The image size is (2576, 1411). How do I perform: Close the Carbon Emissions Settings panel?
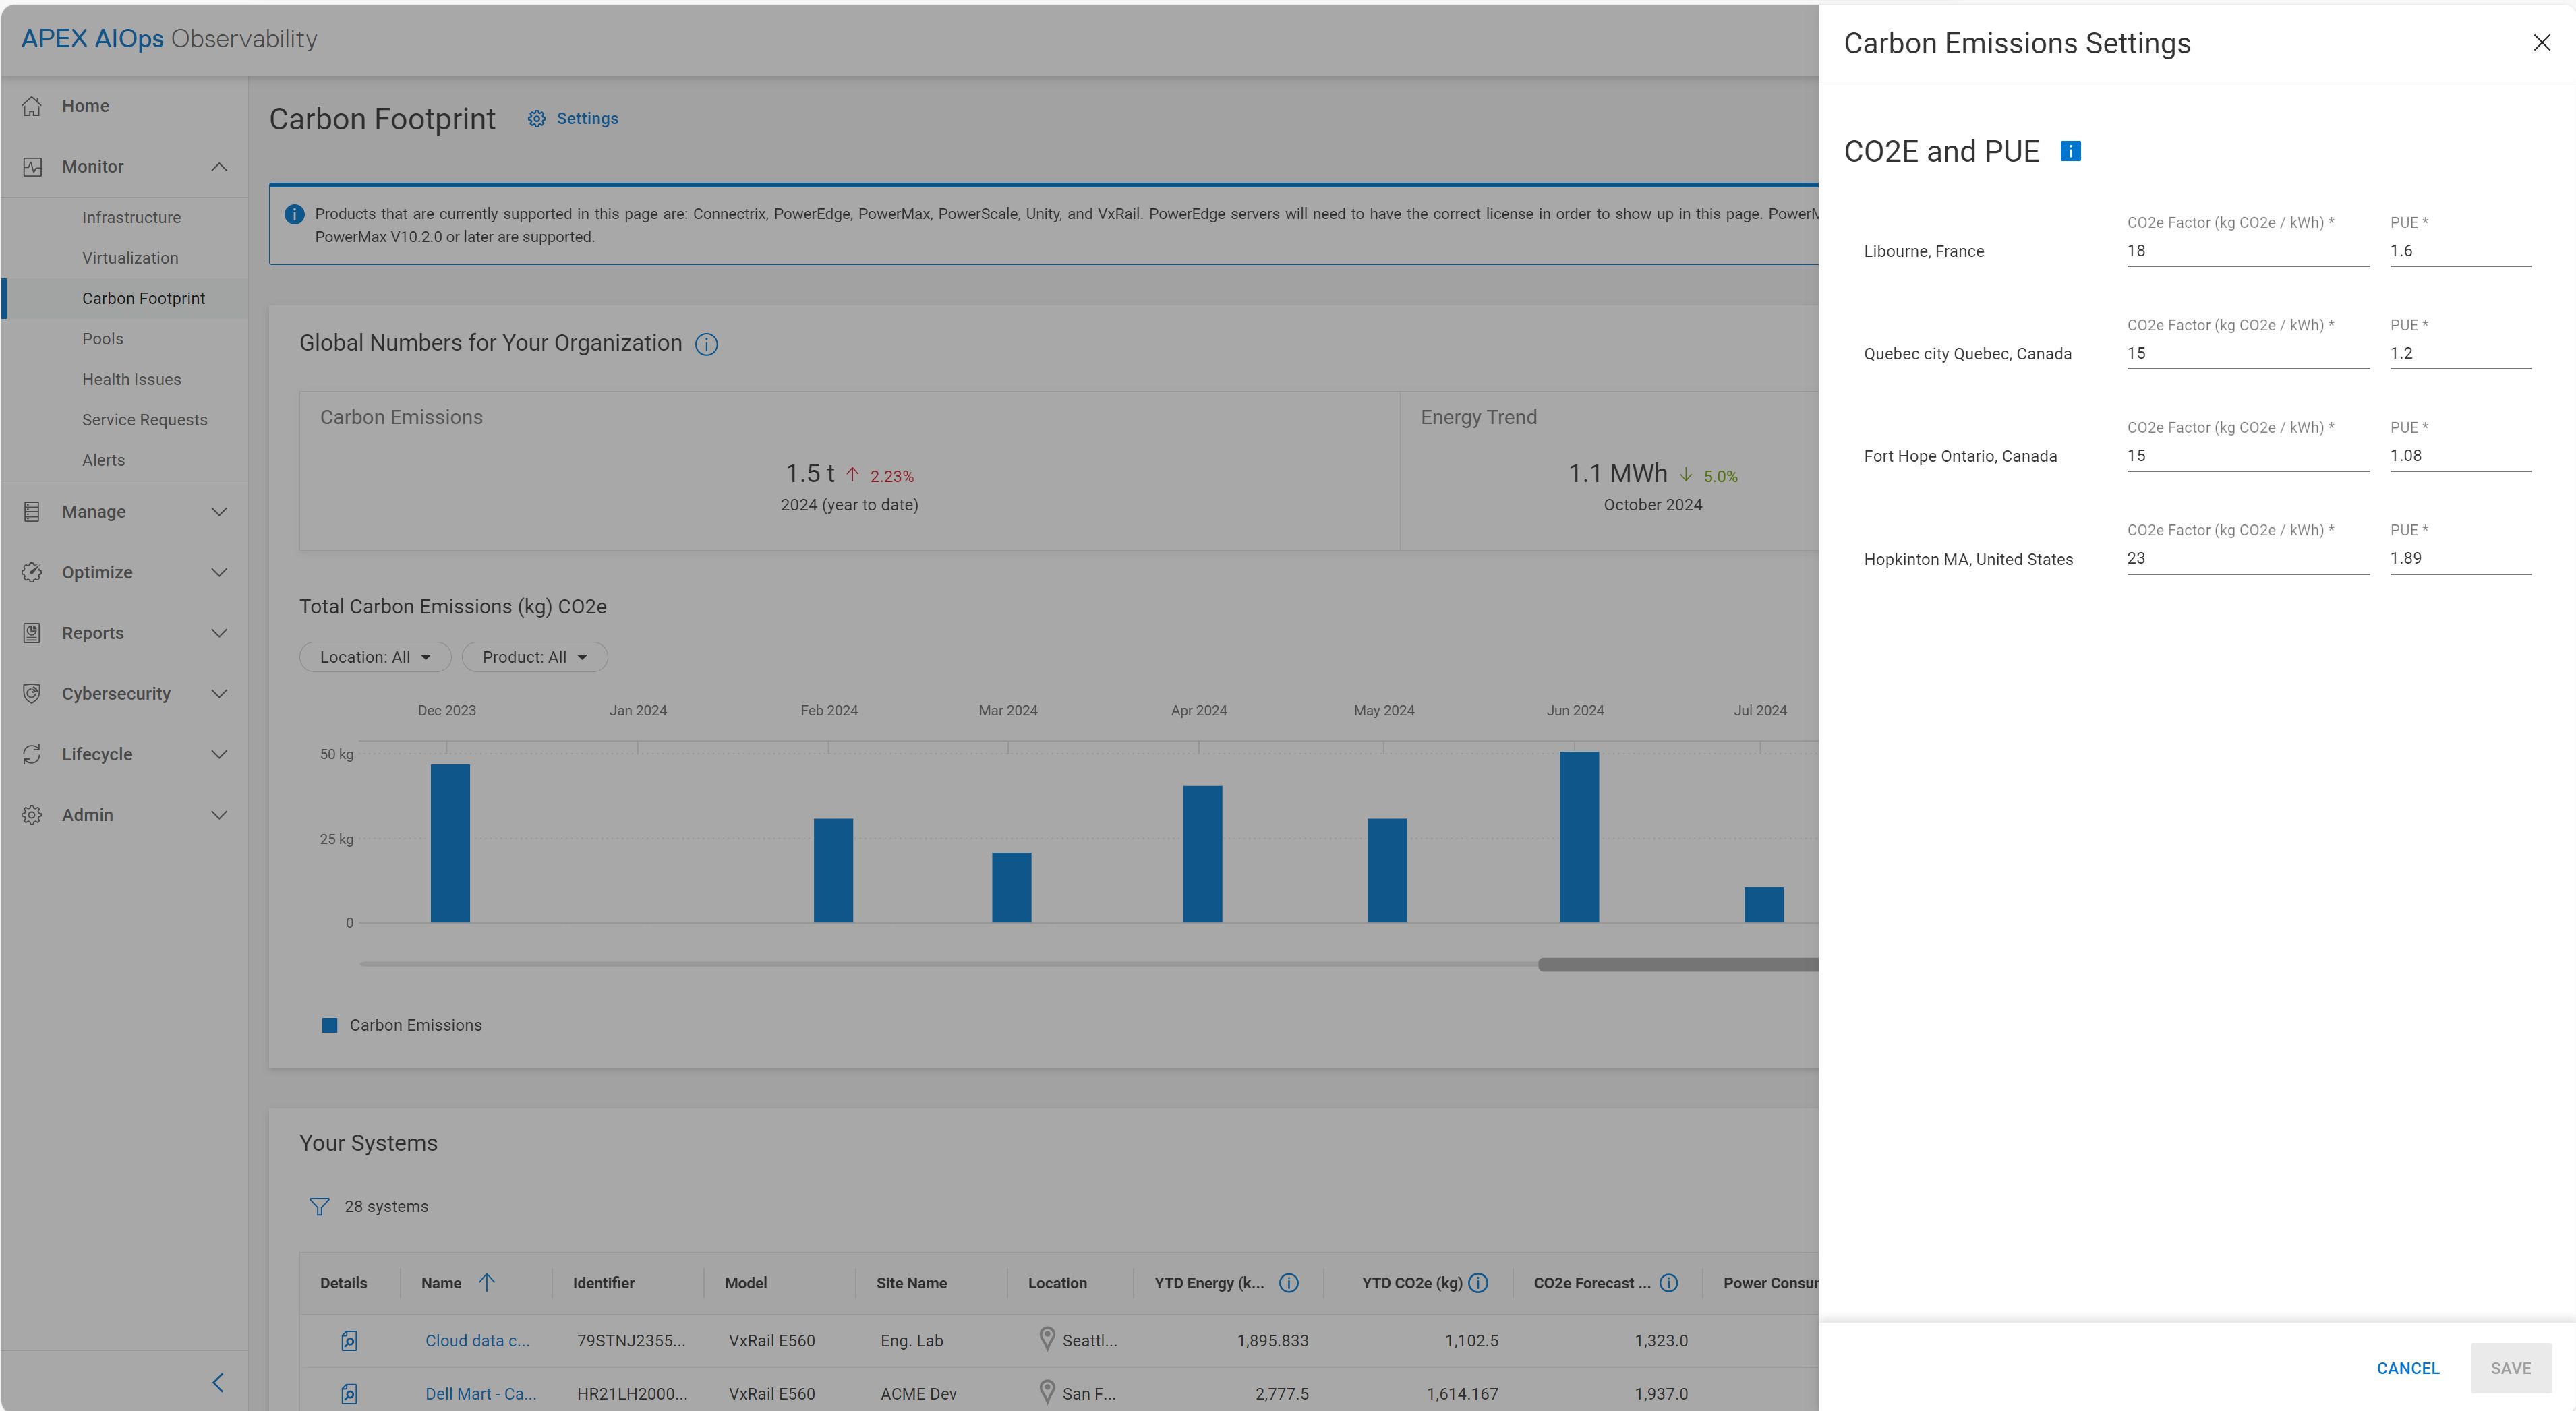[x=2541, y=43]
